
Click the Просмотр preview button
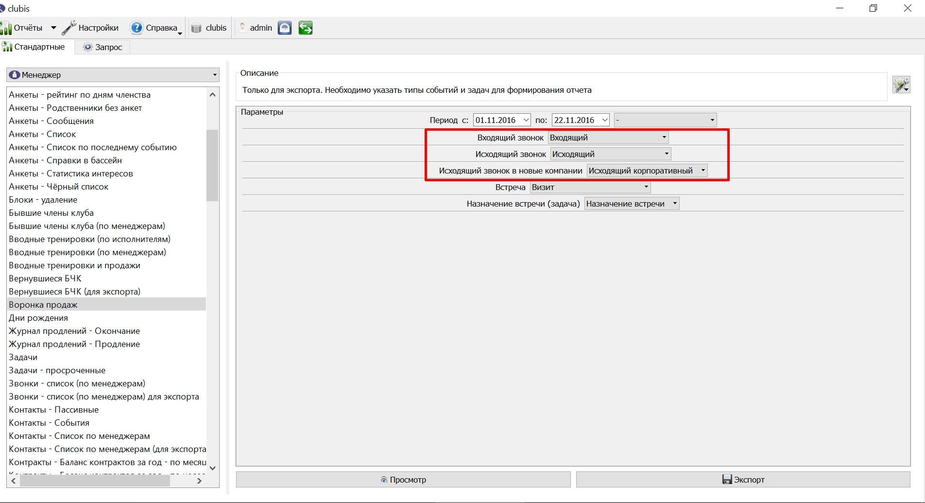pos(403,480)
